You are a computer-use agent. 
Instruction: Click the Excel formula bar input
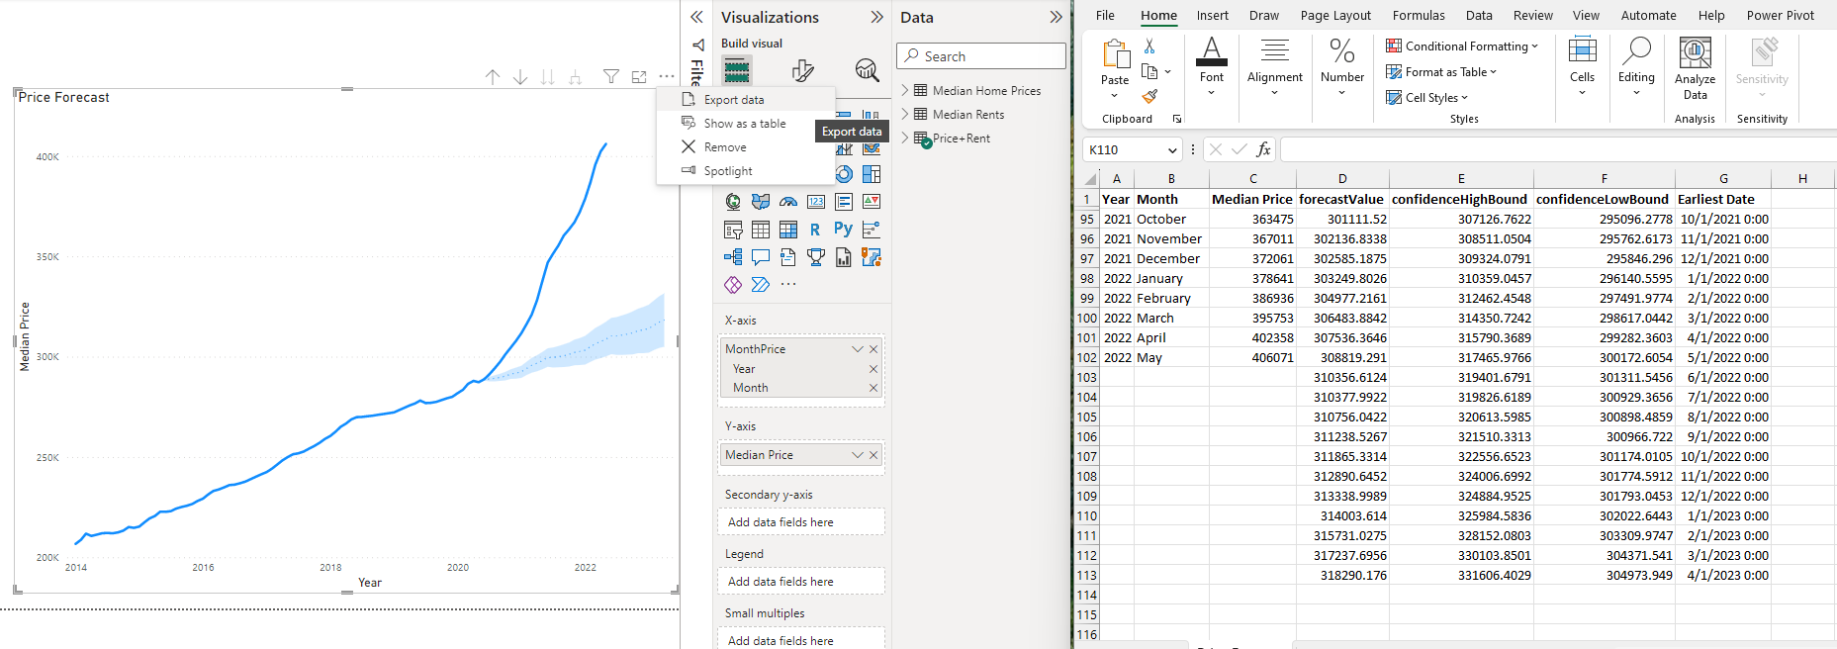[x=1558, y=149]
